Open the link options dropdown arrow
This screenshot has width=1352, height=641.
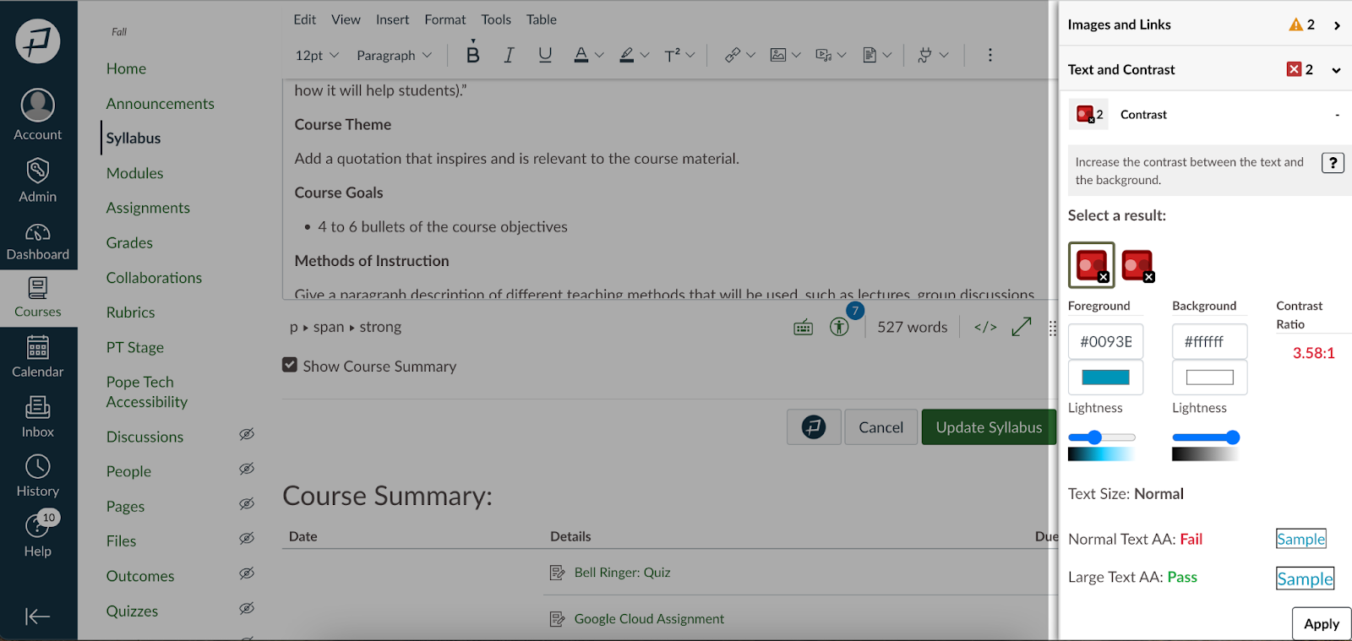click(x=750, y=55)
